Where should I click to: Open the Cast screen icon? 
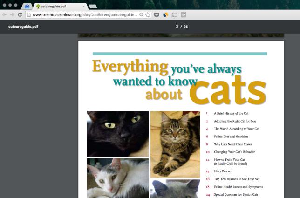174,15
